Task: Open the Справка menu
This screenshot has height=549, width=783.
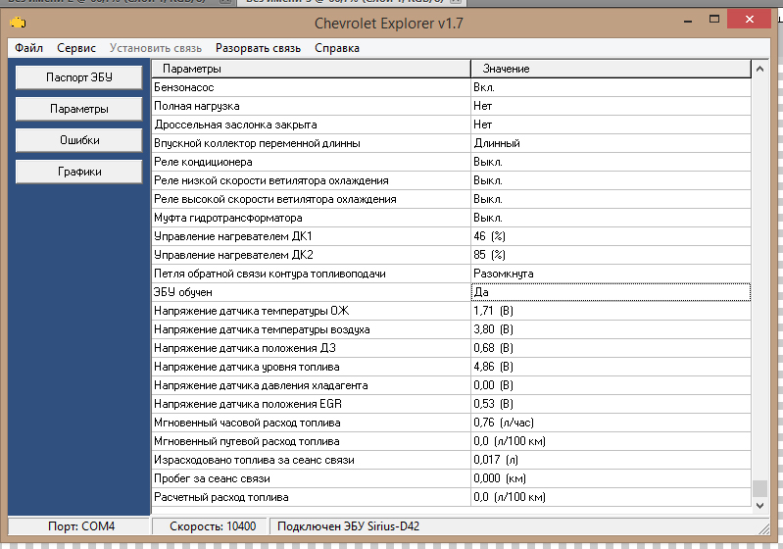Action: click(x=337, y=48)
